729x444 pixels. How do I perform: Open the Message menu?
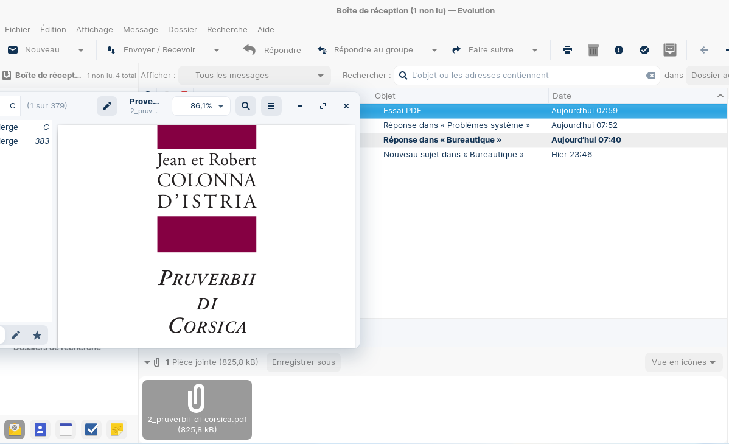tap(140, 29)
